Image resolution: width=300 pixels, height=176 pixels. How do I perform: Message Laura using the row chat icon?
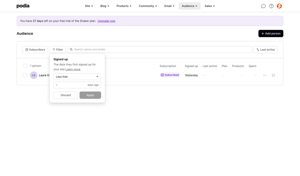tap(273, 75)
